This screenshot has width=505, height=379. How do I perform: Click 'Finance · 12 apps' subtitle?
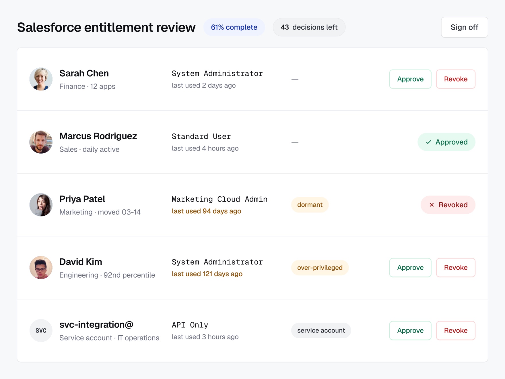(87, 86)
